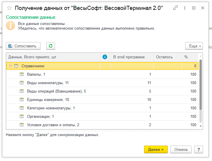This screenshot has width=212, height=161.
Task: Click the Далее button
Action: (156, 149)
